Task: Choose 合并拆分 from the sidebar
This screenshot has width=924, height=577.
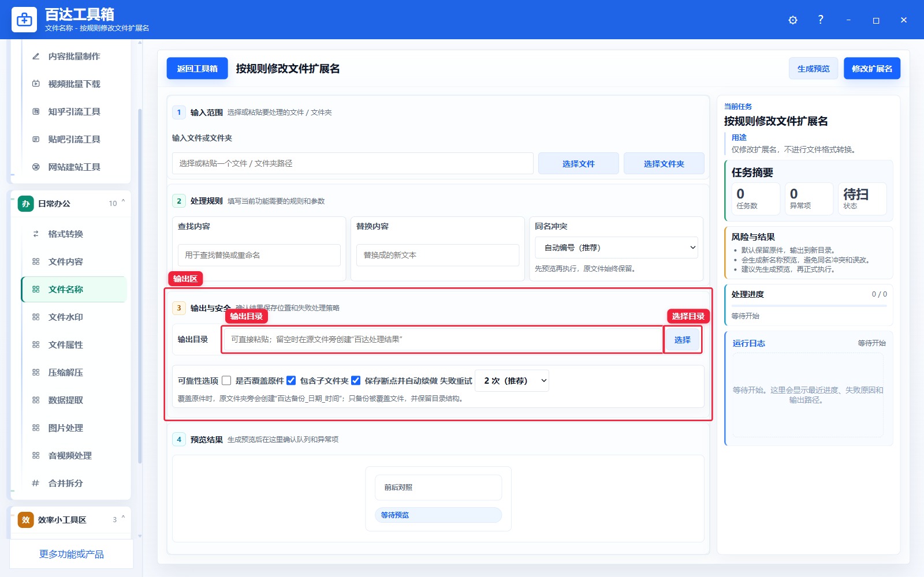Action: (74, 484)
